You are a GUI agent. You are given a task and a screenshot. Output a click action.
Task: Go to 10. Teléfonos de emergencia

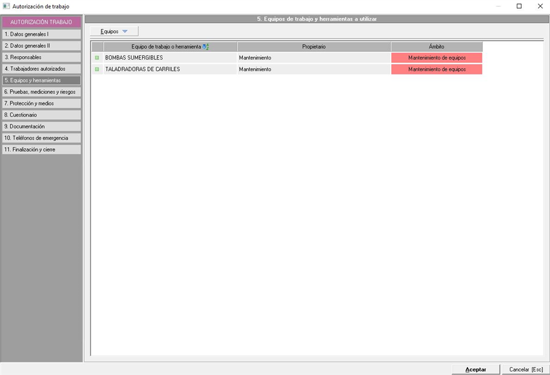pos(41,138)
